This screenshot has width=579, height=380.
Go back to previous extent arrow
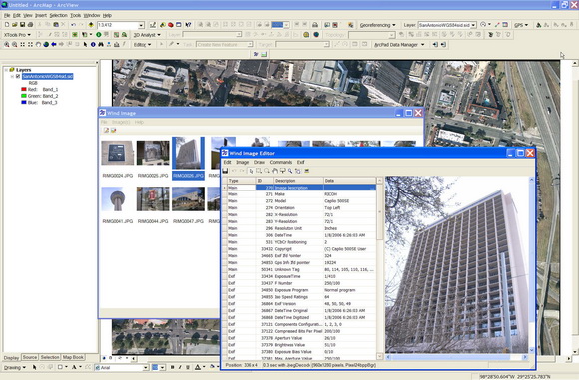[54, 44]
